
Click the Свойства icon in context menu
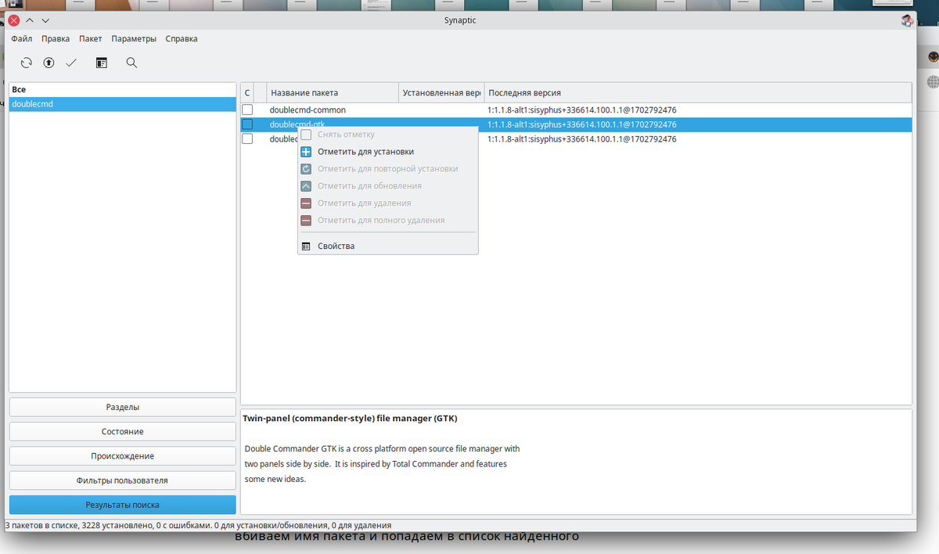point(306,246)
